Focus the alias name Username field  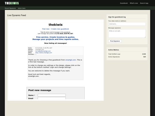pos(127,24)
